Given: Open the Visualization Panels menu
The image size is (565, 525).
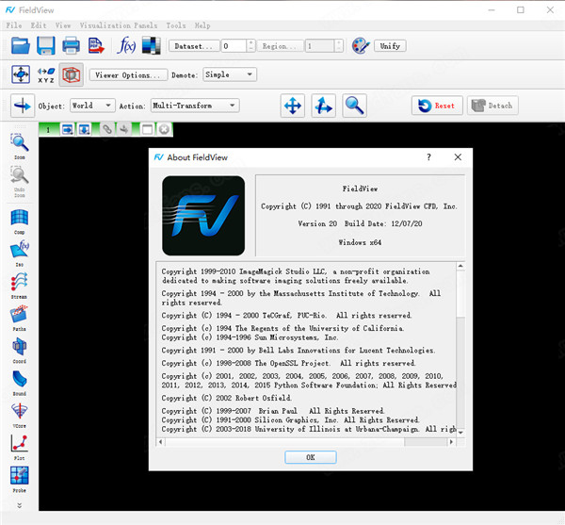Looking at the screenshot, I should (x=119, y=25).
